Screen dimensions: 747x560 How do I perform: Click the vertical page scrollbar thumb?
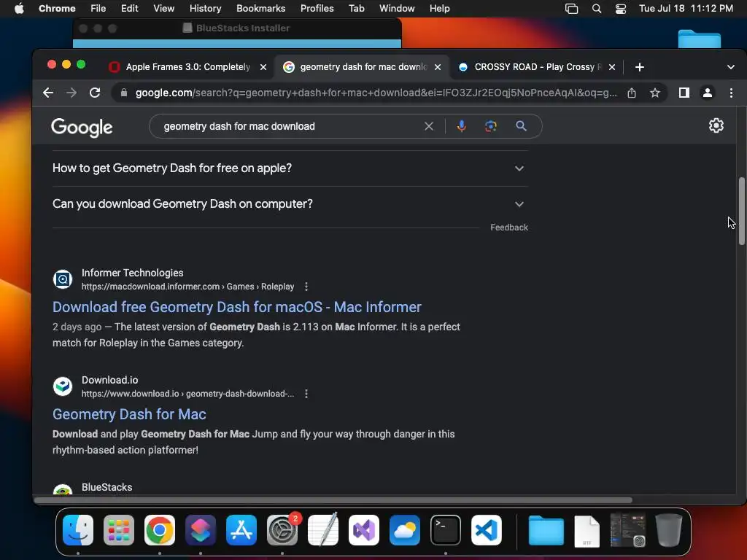coord(741,211)
